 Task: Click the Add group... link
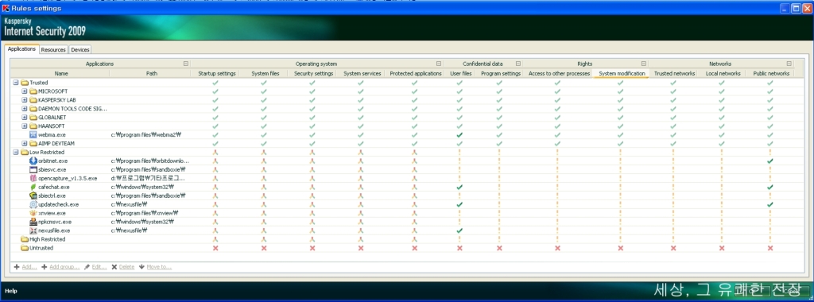tap(60, 267)
